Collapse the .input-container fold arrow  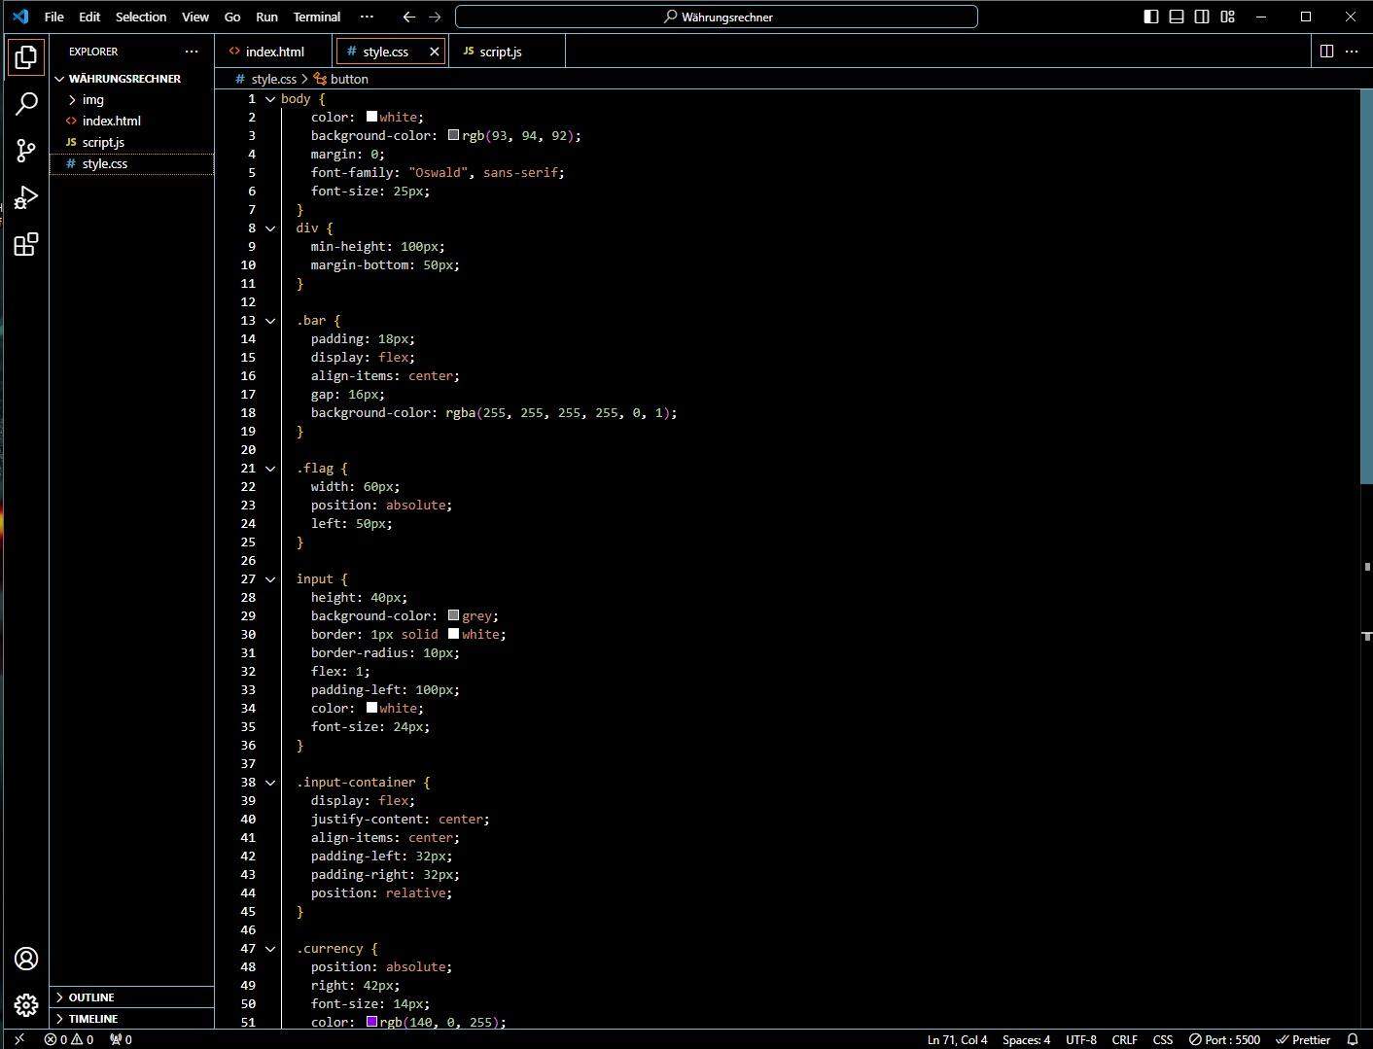[x=270, y=783]
